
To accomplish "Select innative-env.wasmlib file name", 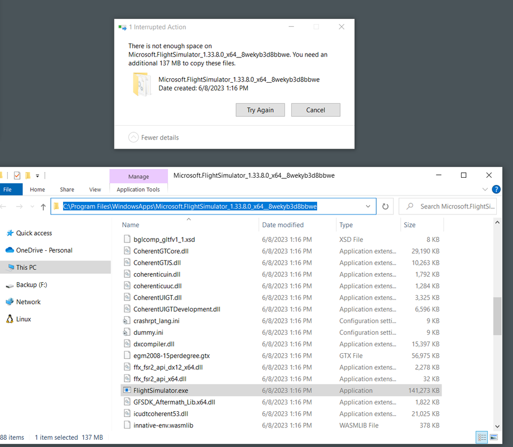I will click(x=163, y=425).
